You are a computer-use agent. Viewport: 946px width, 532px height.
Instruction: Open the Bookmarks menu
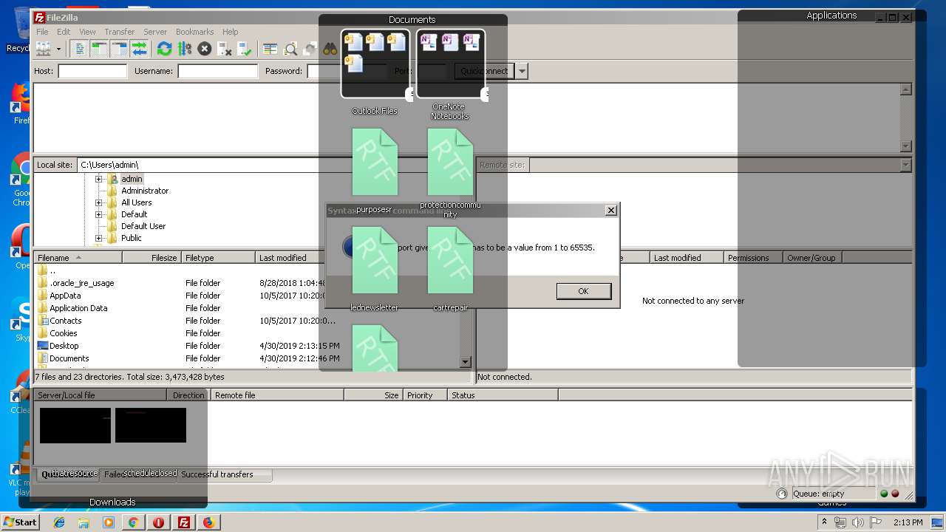click(x=195, y=32)
